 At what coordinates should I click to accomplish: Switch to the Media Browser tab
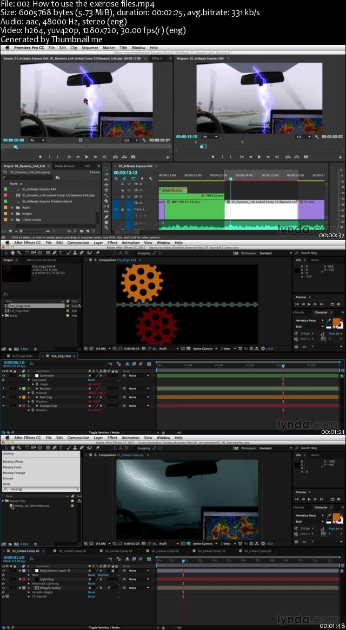point(64,166)
